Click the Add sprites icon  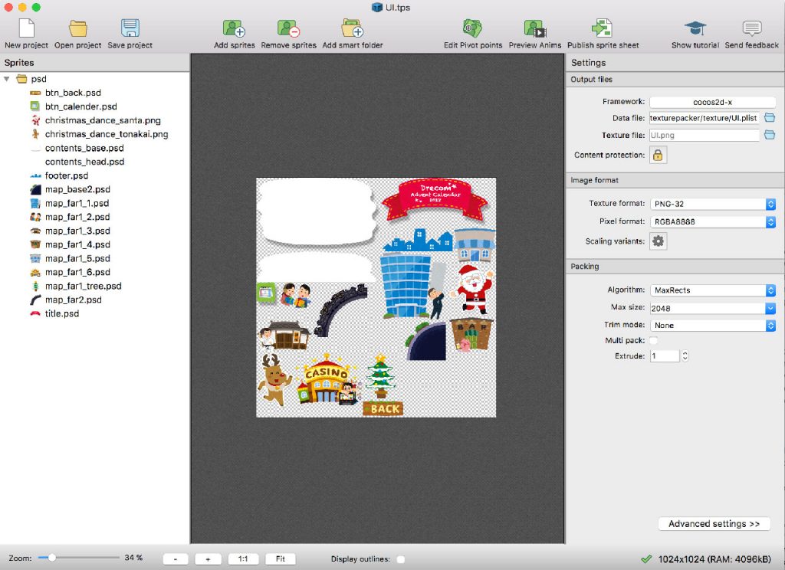tap(234, 29)
